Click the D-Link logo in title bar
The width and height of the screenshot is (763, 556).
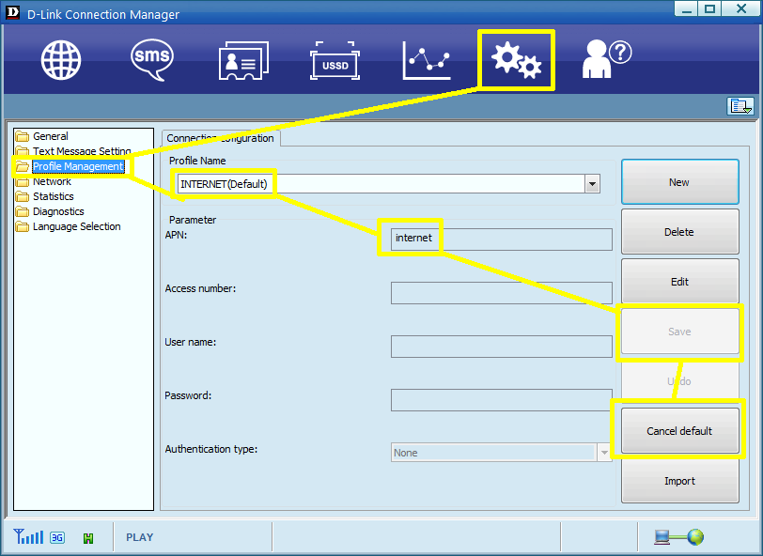click(12, 12)
